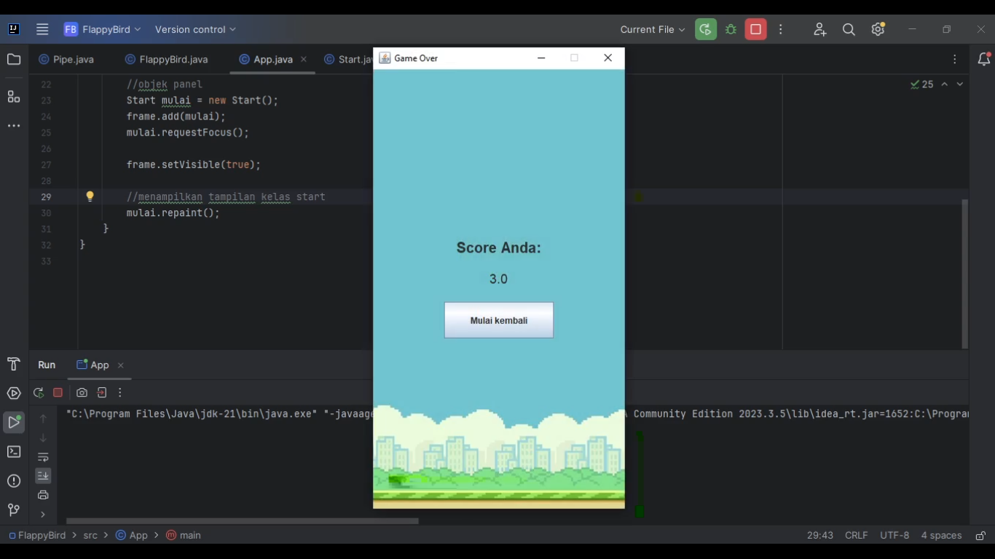The width and height of the screenshot is (995, 559).
Task: Open the Project tool window folder icon
Action: 14,60
